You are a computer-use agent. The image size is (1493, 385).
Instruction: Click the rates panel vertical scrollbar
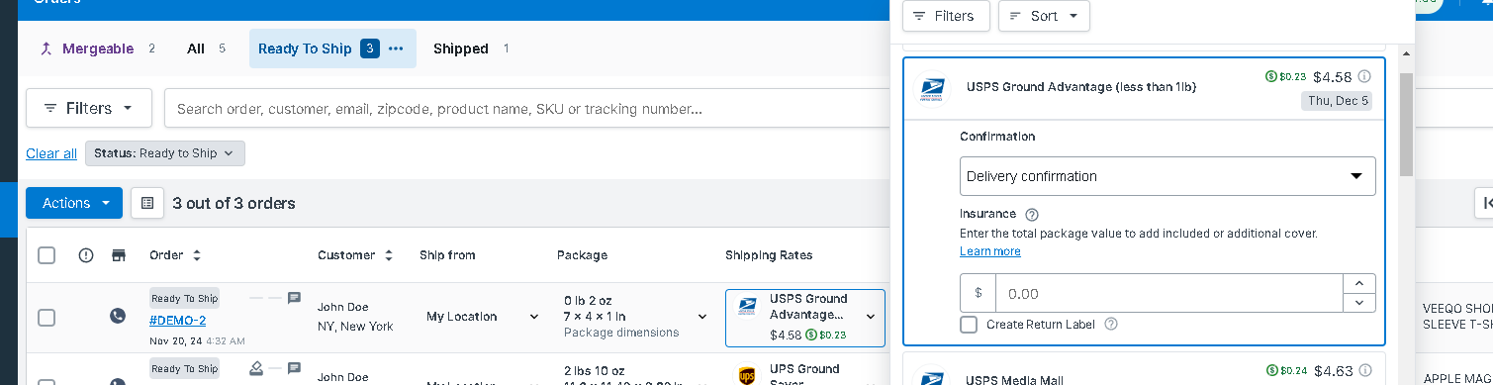(x=1406, y=124)
